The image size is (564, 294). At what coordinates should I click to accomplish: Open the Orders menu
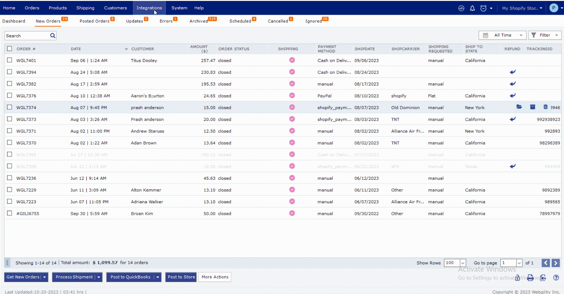(x=32, y=8)
